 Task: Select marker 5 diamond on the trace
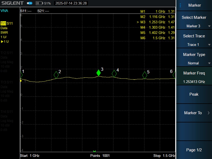tap(145, 75)
